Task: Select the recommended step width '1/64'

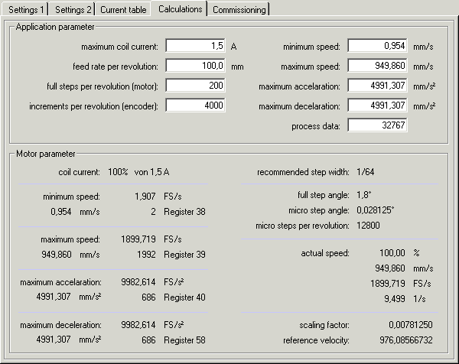Action: point(366,172)
